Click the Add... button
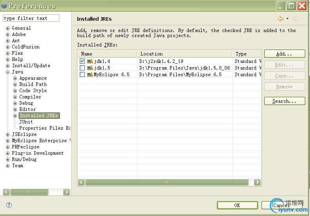The height and width of the screenshot is (216, 310). point(285,54)
